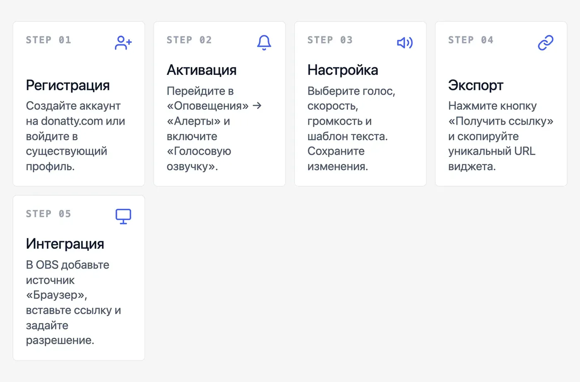
Task: Click the "Экспорт" heading
Action: pos(476,86)
